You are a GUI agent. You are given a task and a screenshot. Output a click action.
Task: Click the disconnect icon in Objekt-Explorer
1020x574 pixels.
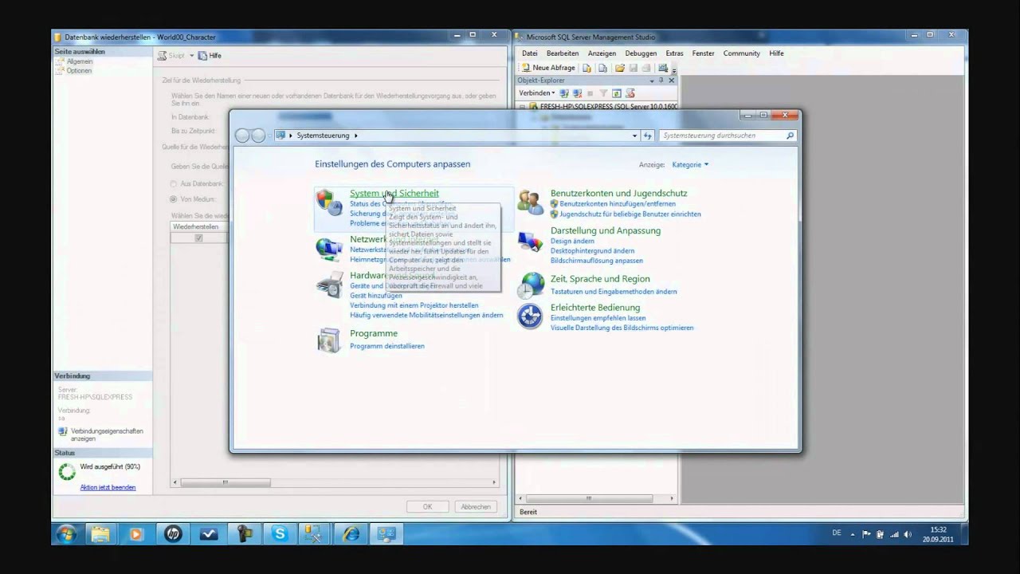point(578,93)
